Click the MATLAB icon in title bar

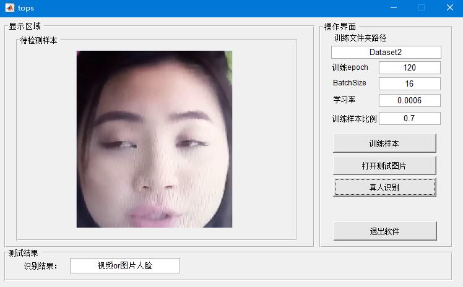[x=9, y=7]
